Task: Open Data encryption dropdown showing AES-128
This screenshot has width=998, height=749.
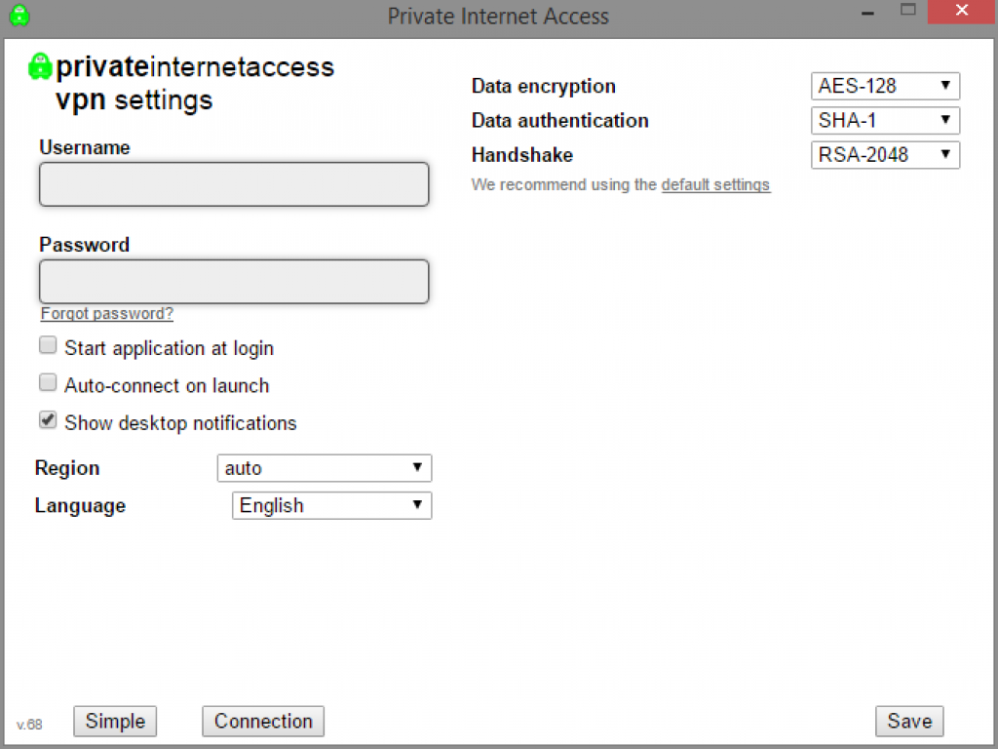Action: pyautogui.click(x=885, y=86)
